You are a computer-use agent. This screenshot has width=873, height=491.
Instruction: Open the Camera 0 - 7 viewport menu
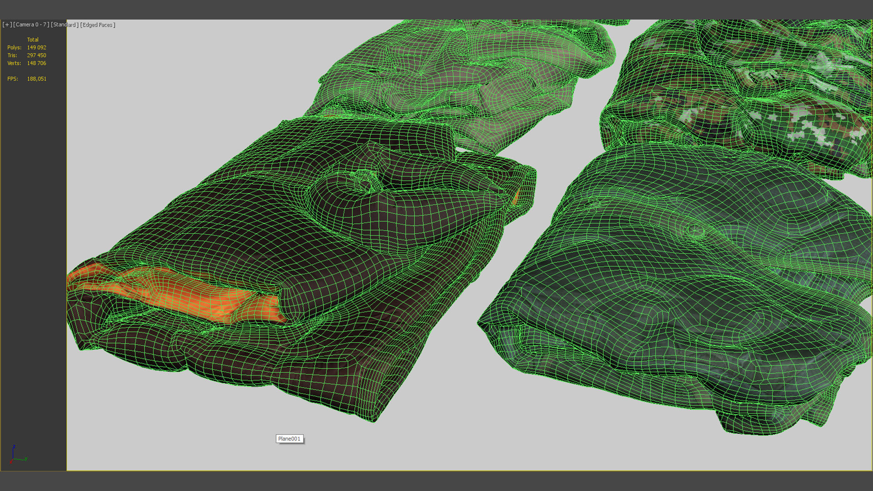pyautogui.click(x=31, y=25)
